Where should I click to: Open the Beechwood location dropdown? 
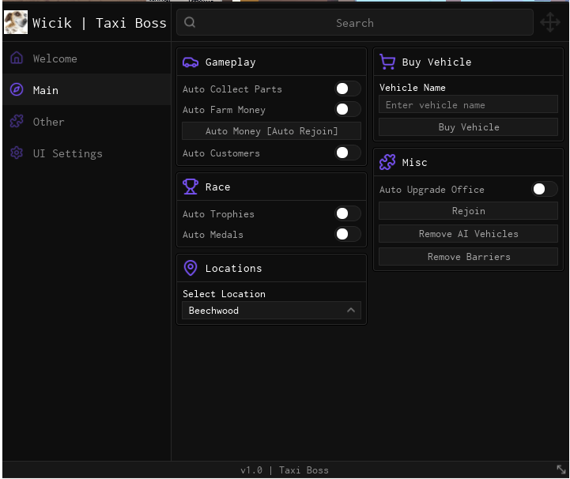[x=271, y=311]
